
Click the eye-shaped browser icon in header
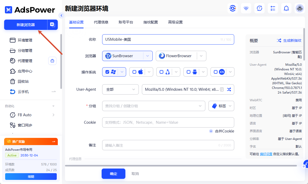click(x=233, y=8)
